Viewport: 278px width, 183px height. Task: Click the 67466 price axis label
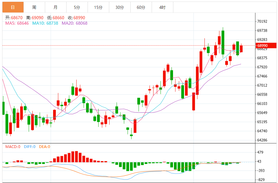(x=262, y=76)
